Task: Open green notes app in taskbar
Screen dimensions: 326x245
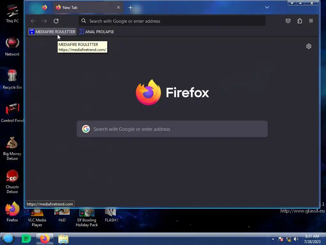Action: click(x=26, y=239)
